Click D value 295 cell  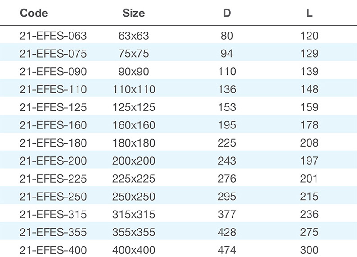click(x=227, y=197)
